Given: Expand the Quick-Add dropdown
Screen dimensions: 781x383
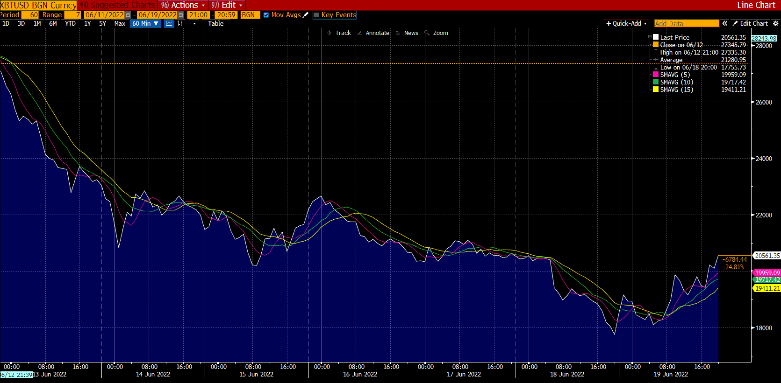Looking at the screenshot, I should point(626,23).
